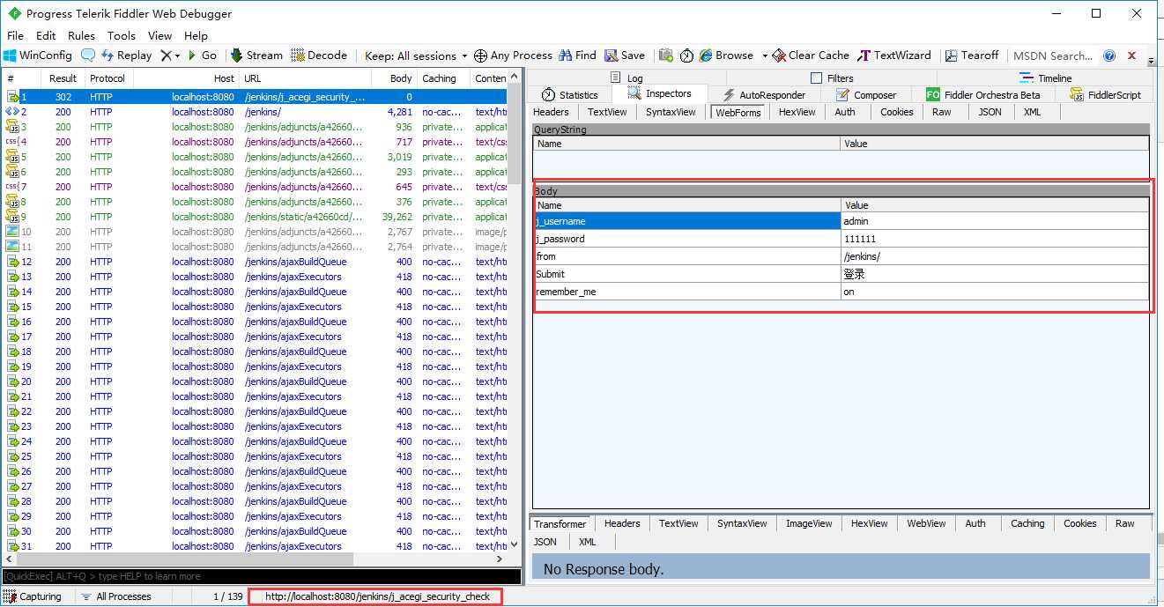Image resolution: width=1164 pixels, height=607 pixels.
Task: Select response ImageView tab
Action: (809, 523)
